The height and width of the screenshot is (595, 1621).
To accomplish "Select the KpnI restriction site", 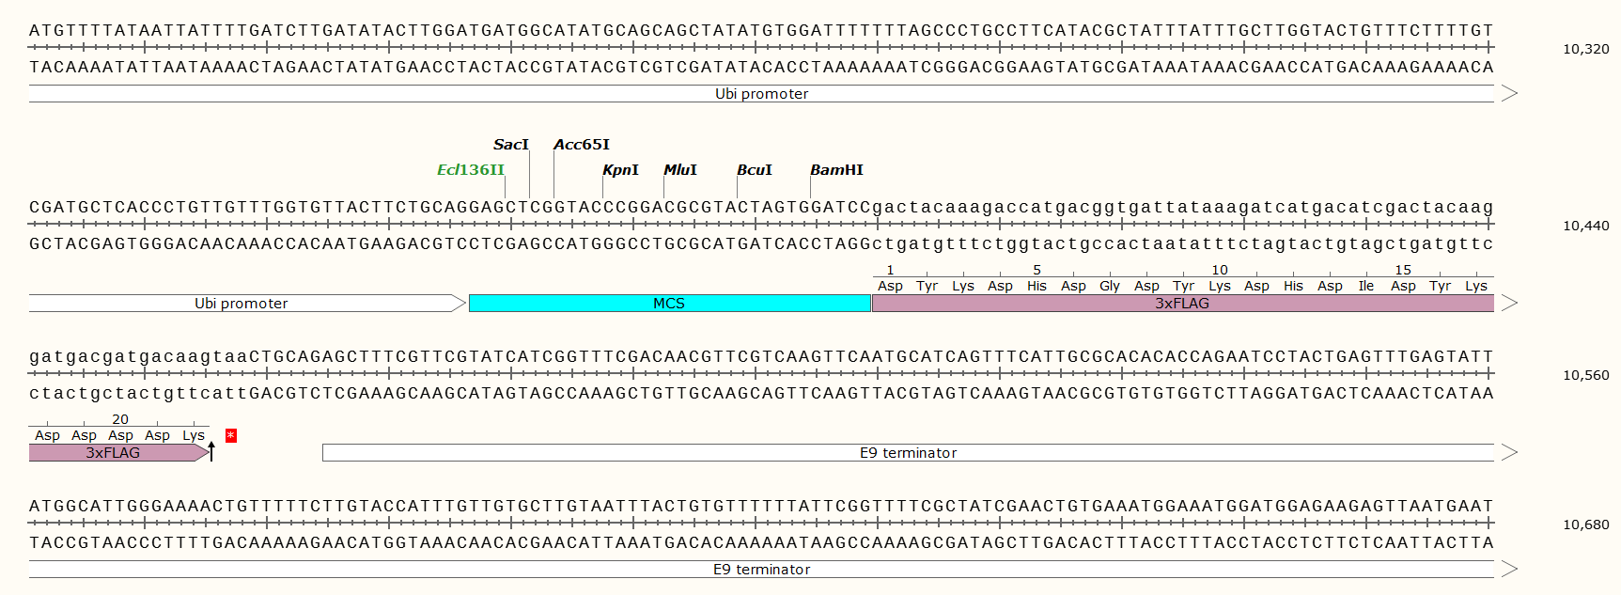I will click(x=620, y=169).
